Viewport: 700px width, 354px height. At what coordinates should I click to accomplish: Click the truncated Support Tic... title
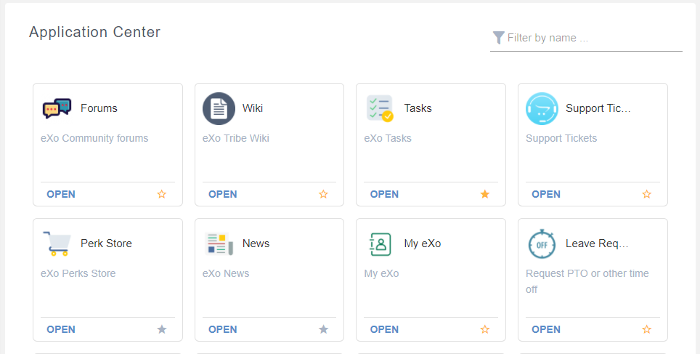tap(598, 108)
